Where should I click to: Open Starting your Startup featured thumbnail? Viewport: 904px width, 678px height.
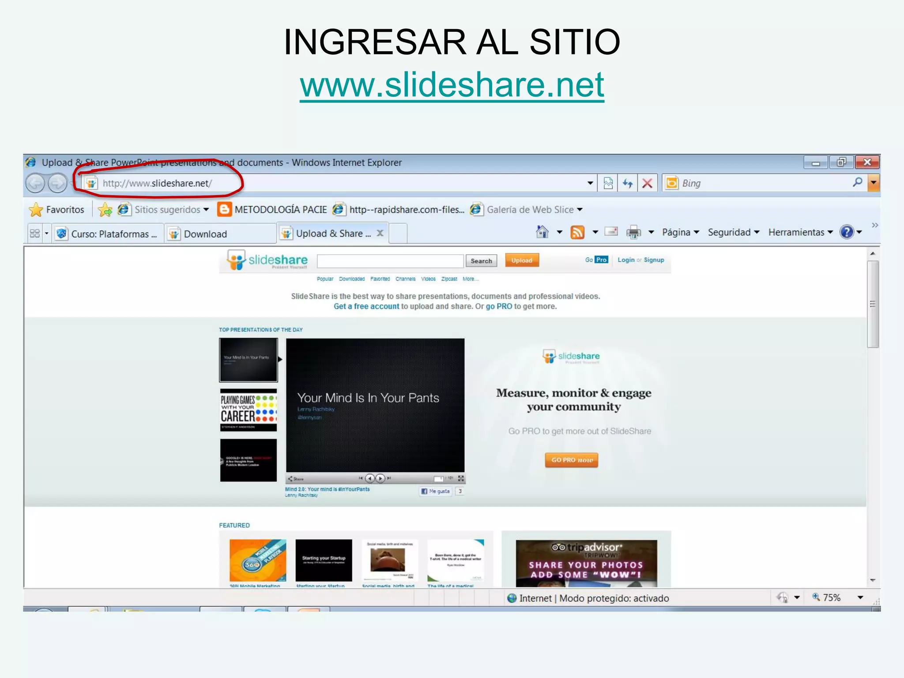tap(324, 560)
